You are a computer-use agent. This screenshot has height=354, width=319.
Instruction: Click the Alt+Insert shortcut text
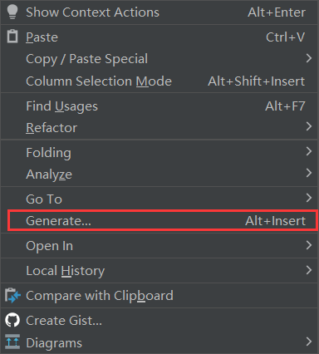tap(275, 221)
